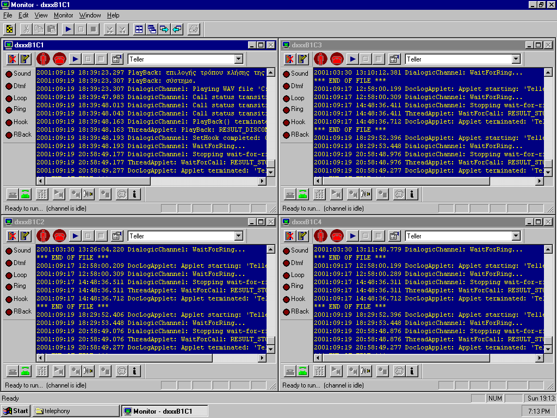Expand the Teller dropdown in dxxxB1C1
Viewport: 557px width, 418px height.
(x=238, y=59)
